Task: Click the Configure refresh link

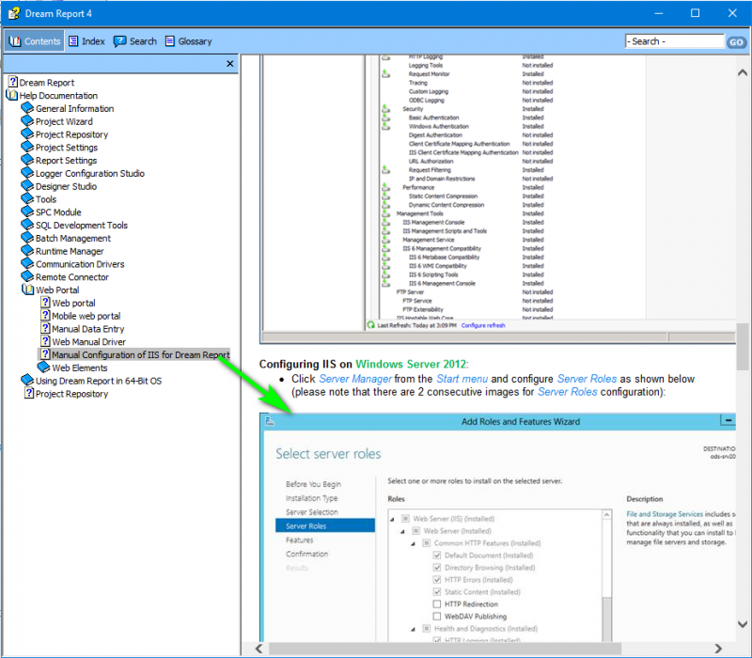Action: [483, 325]
